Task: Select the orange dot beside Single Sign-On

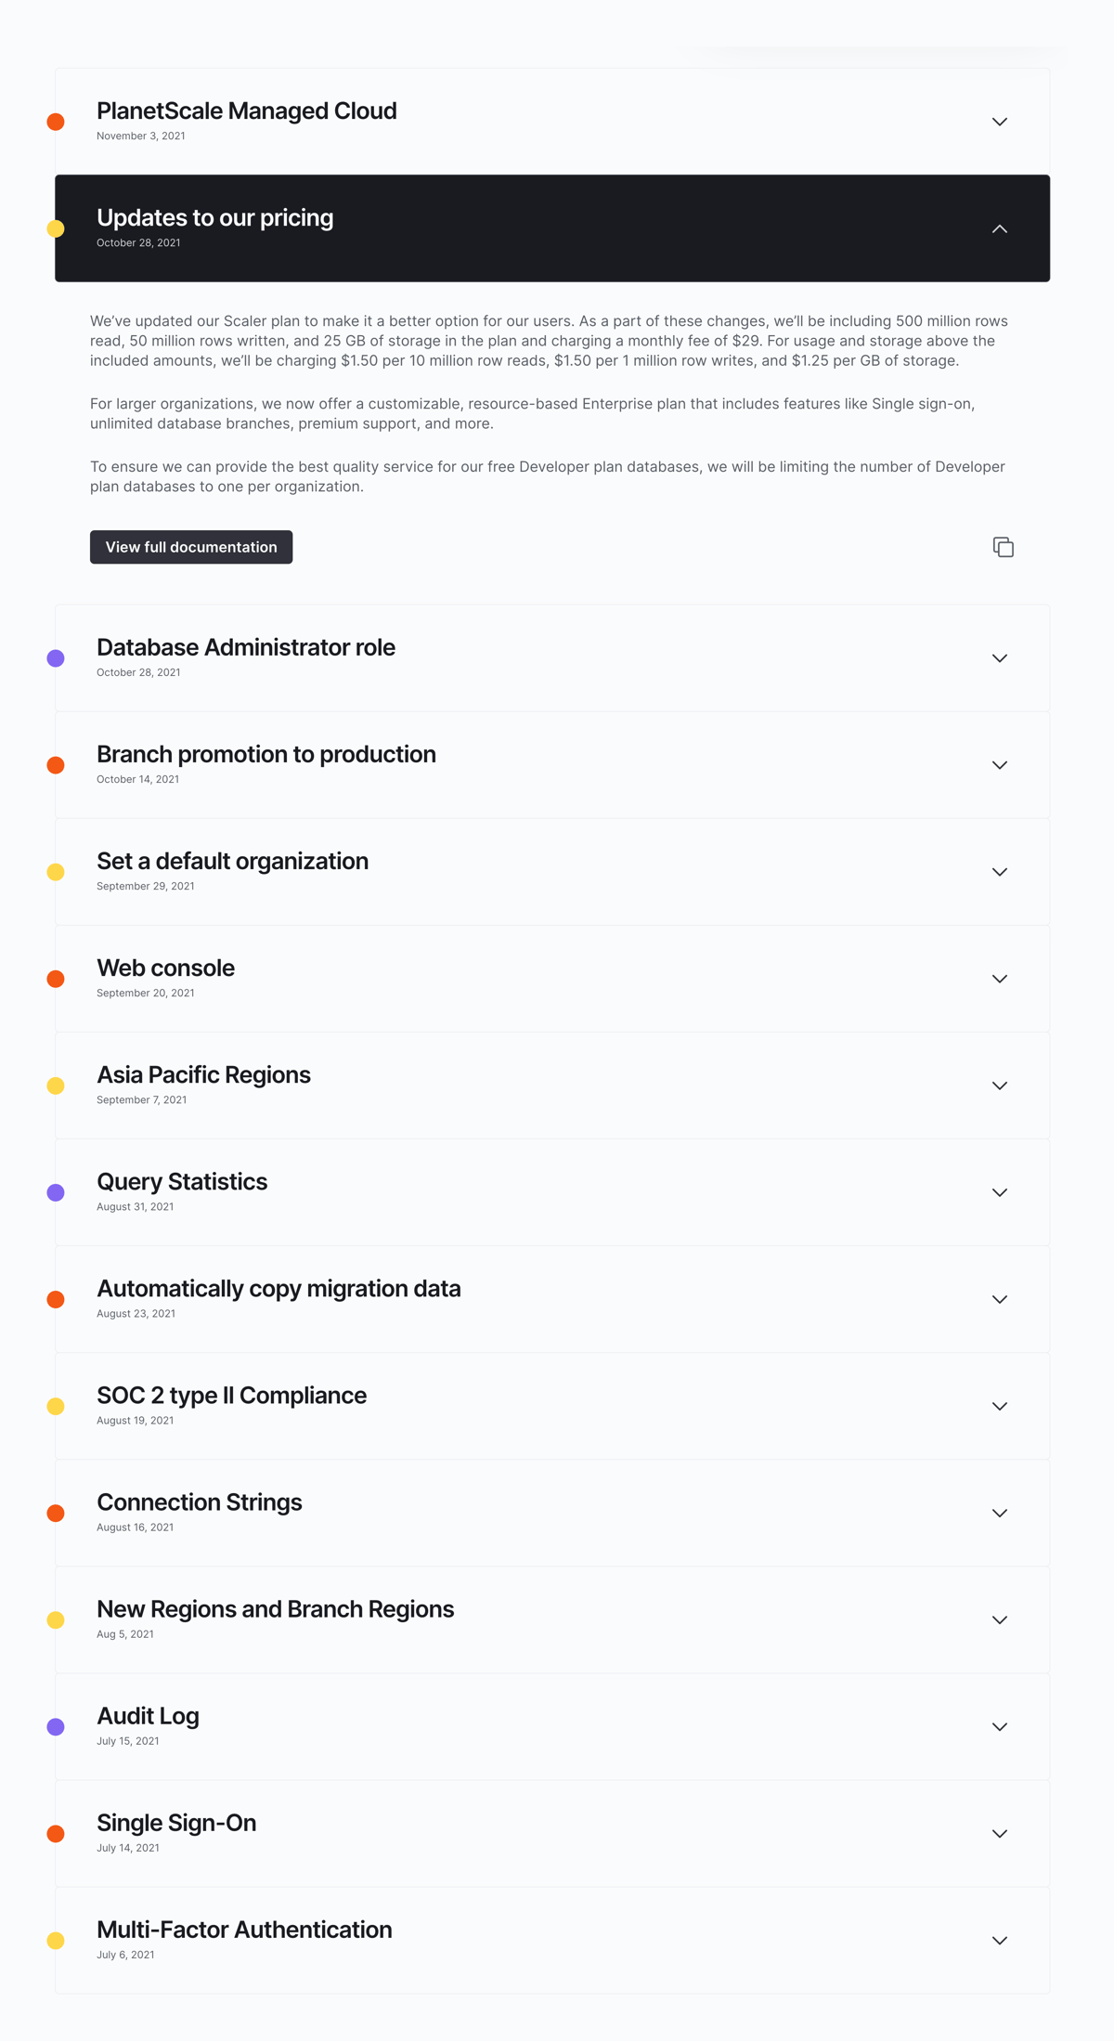Action: coord(56,1833)
